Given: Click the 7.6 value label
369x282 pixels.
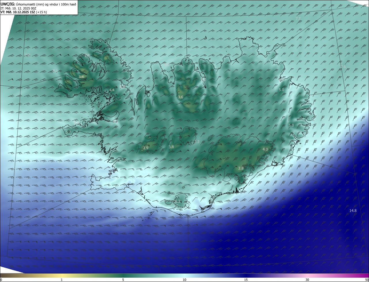Looking at the screenshot, I should pyautogui.click(x=343, y=67).
